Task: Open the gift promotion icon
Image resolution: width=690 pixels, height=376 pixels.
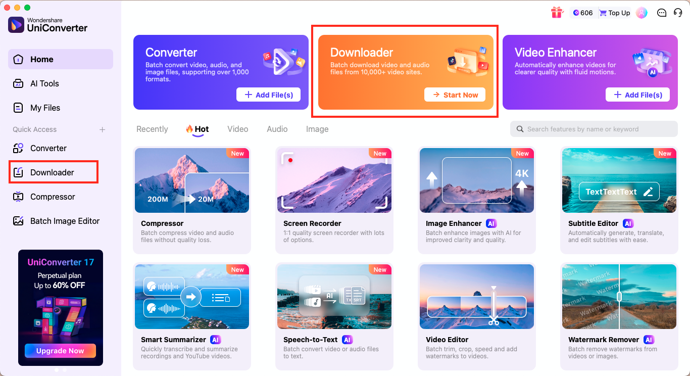Action: tap(557, 13)
